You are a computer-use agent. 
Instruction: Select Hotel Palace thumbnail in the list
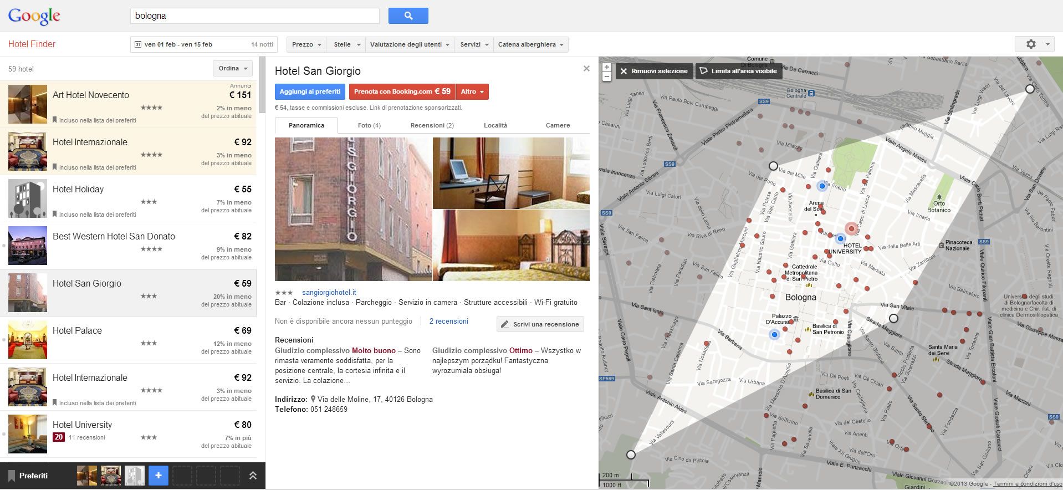pos(28,340)
